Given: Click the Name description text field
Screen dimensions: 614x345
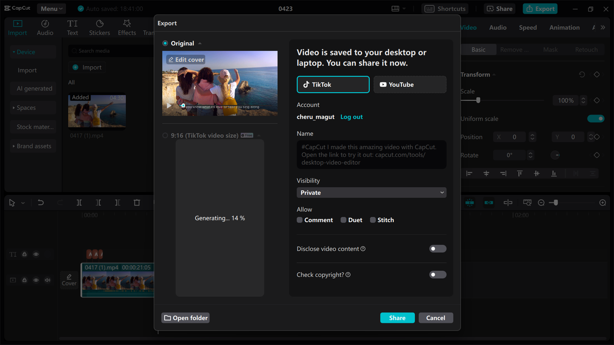Looking at the screenshot, I should click(x=372, y=155).
